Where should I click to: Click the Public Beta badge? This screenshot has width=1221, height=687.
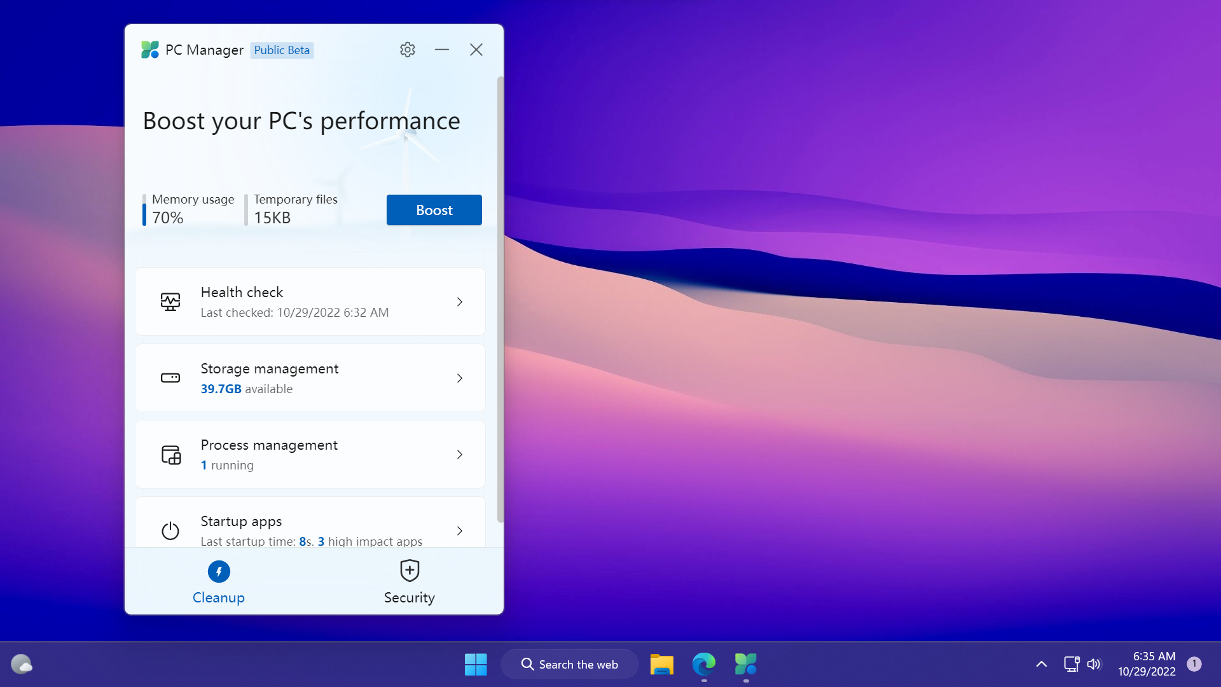coord(282,50)
